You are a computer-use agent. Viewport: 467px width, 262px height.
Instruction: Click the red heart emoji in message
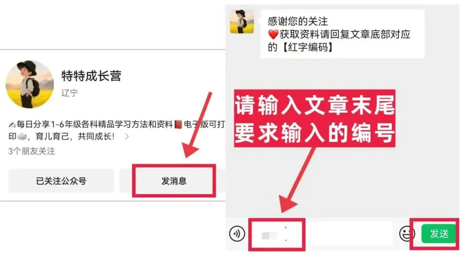pos(273,35)
